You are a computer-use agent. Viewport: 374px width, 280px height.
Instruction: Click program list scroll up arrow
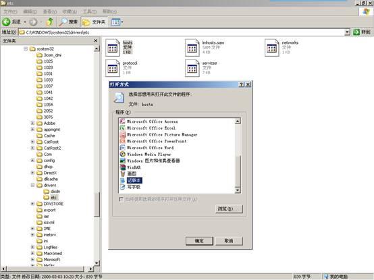(238, 121)
